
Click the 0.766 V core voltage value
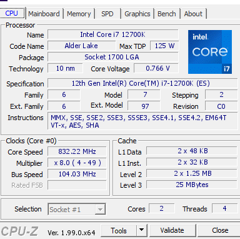click(156, 68)
